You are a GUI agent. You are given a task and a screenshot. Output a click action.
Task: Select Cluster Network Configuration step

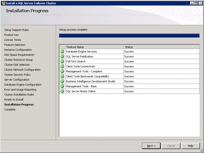[x=22, y=70]
